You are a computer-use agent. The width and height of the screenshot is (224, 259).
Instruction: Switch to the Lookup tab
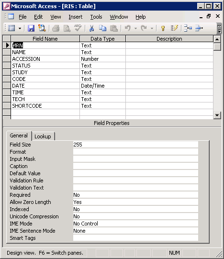43,136
